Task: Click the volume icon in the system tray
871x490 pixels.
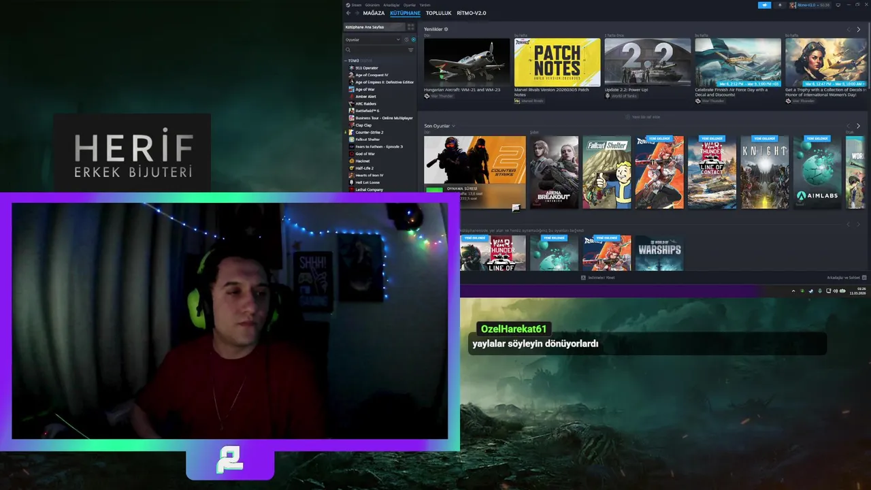Action: tap(836, 291)
